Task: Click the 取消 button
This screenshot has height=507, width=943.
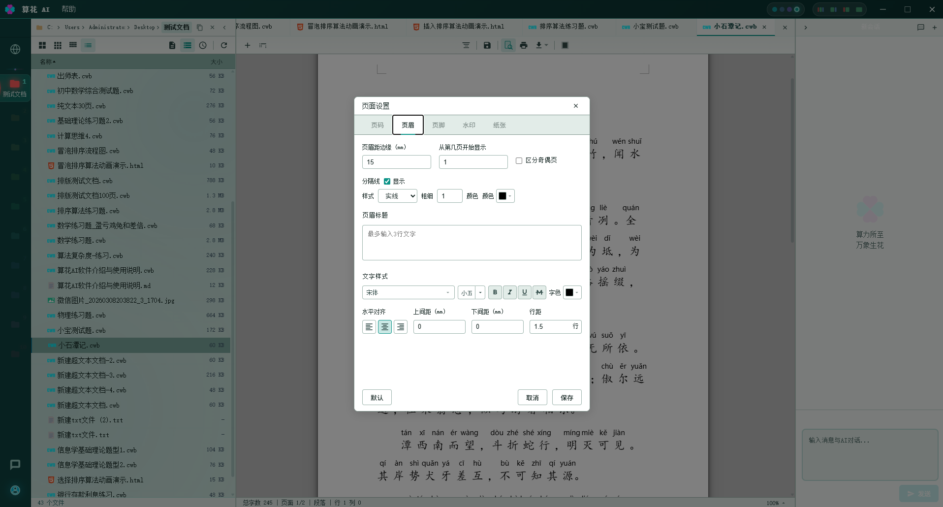Action: point(533,398)
